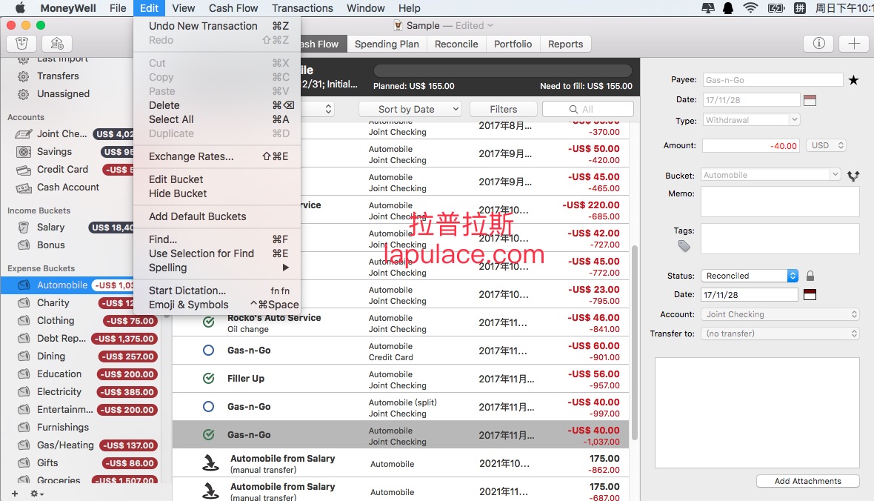Open the info inspector button

tap(818, 44)
